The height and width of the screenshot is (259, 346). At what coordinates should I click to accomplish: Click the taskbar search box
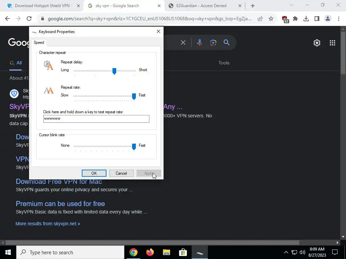pos(70,252)
